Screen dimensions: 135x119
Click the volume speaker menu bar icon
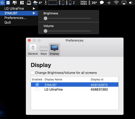pyautogui.click(x=131, y=3)
